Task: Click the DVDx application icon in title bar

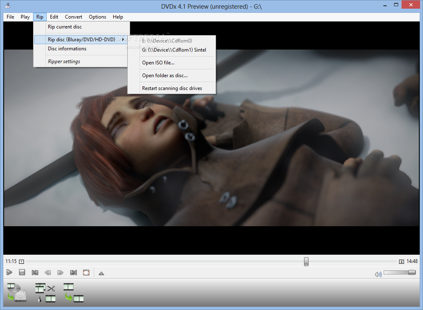Action: [x=7, y=6]
